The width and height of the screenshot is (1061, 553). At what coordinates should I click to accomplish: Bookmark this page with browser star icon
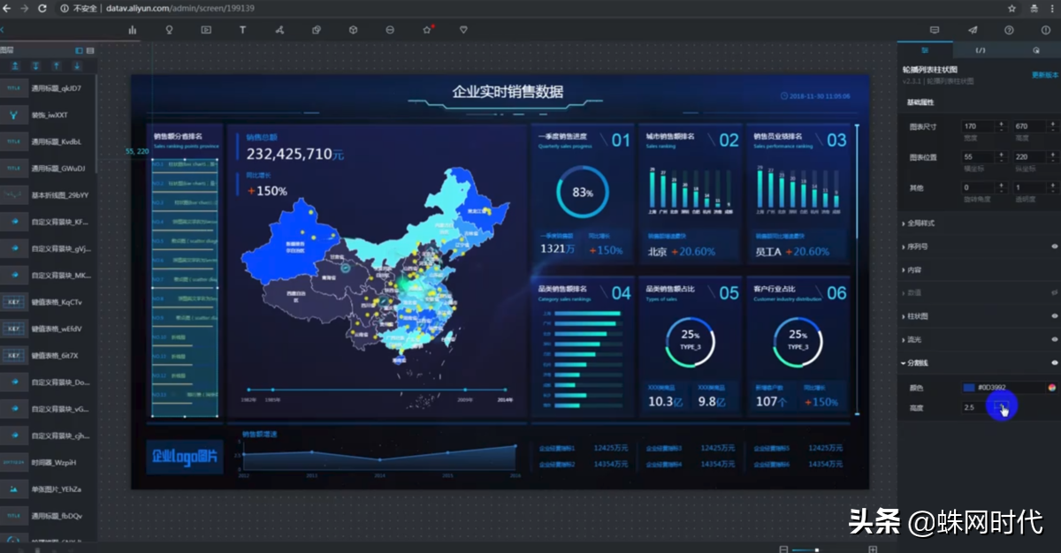(x=1011, y=7)
